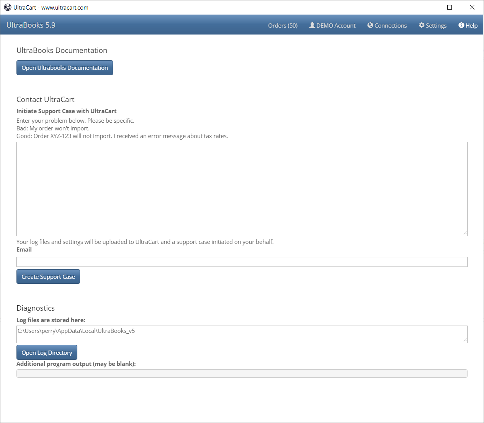Click the 'Email' field label

(x=24, y=249)
